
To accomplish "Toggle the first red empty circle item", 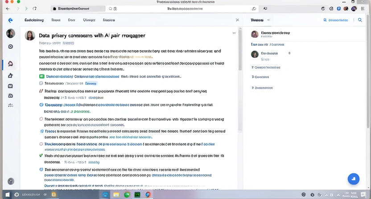I will pyautogui.click(x=41, y=119).
